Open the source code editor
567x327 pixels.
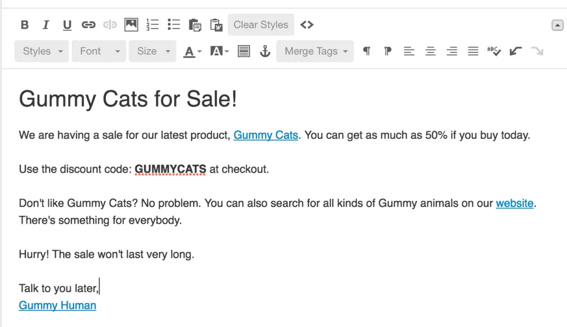tap(307, 24)
